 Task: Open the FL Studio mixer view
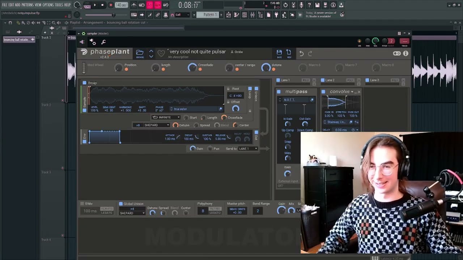[x=252, y=15]
